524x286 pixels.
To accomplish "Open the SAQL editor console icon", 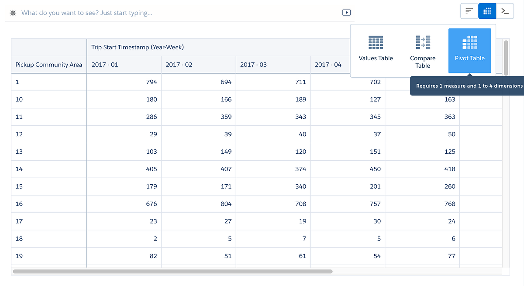I will tap(505, 11).
